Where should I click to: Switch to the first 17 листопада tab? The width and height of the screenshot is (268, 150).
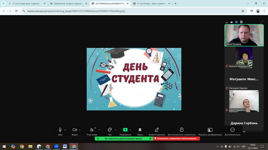(x=25, y=4)
